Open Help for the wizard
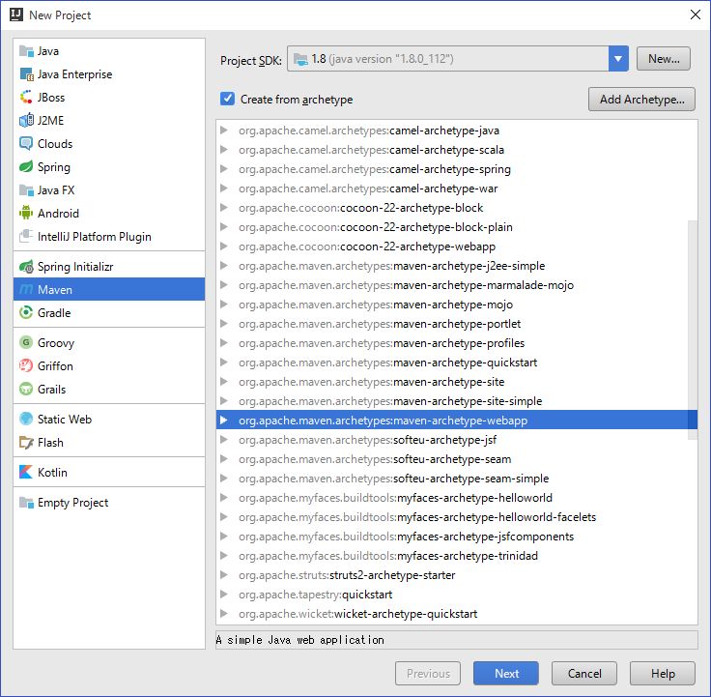Viewport: 711px width, 697px height. tap(663, 674)
